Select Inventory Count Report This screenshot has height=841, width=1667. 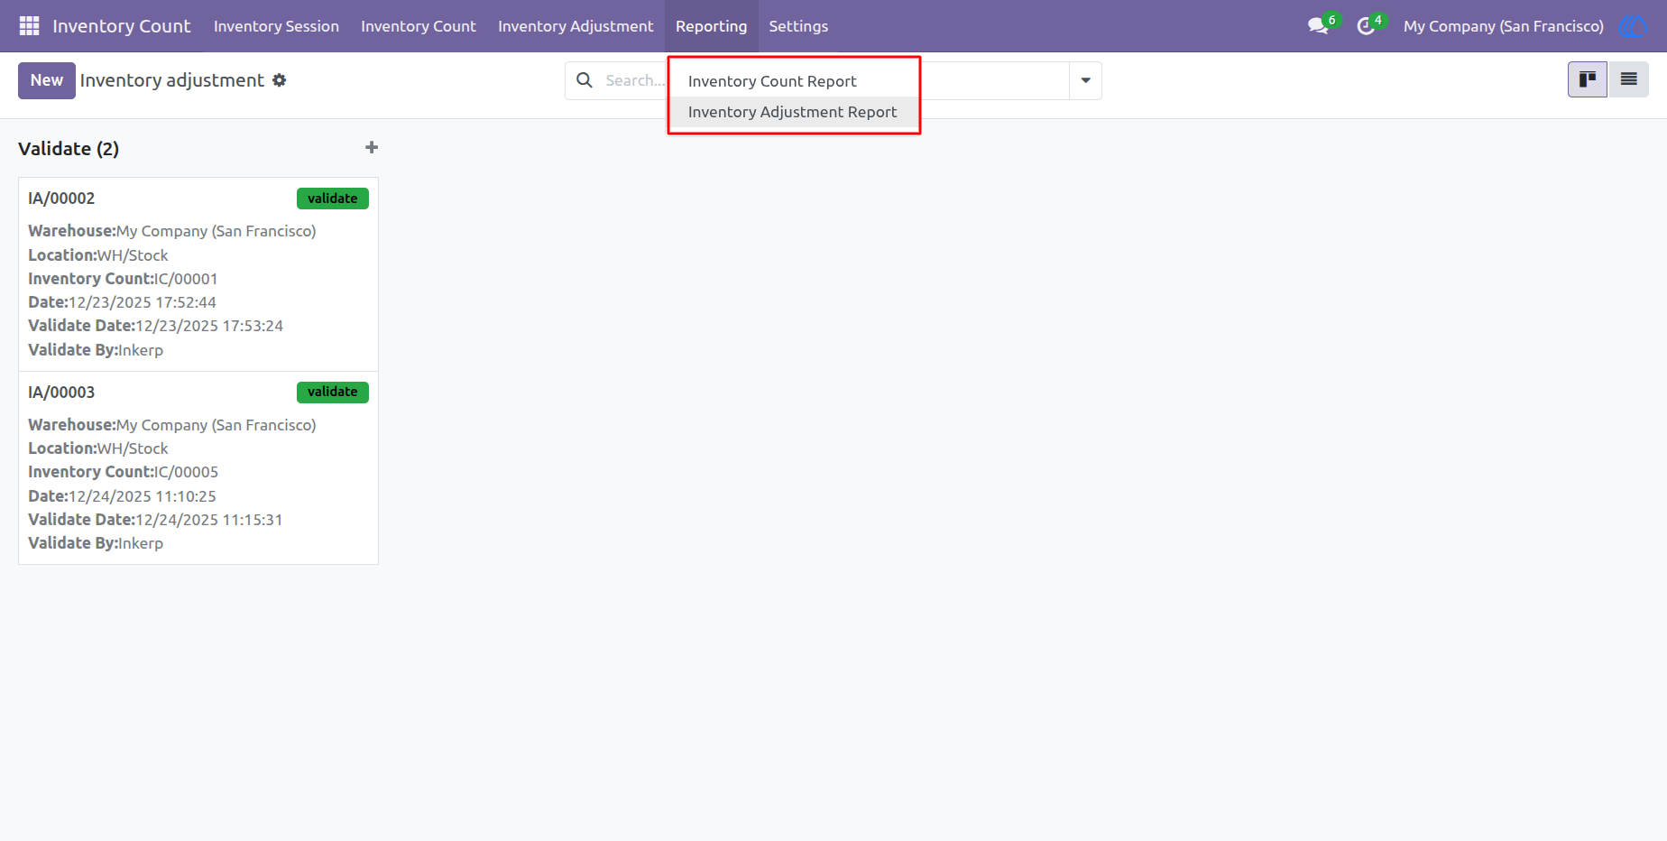click(x=794, y=81)
